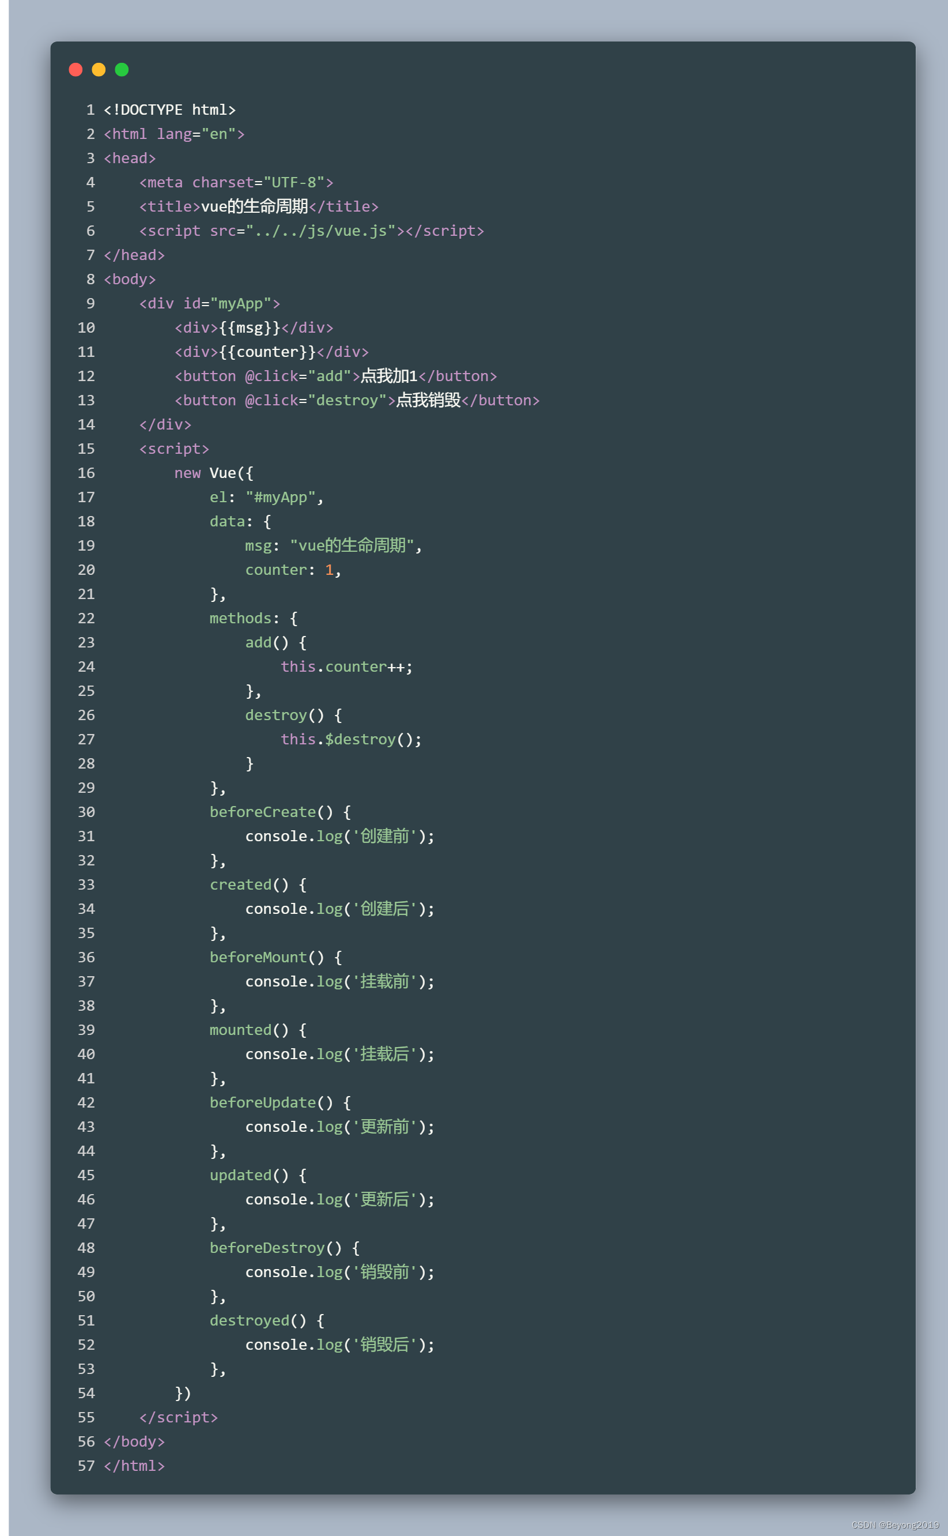This screenshot has height=1536, width=948.
Task: Click the 'beforeMount() {' hook line
Action: point(276,958)
